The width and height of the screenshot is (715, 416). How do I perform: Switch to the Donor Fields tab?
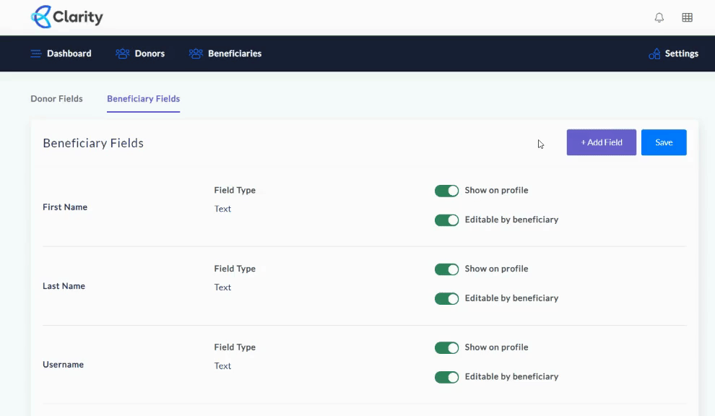(56, 98)
